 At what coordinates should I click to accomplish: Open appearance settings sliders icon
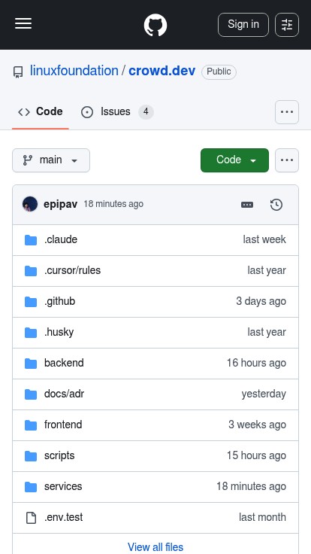[x=287, y=25]
